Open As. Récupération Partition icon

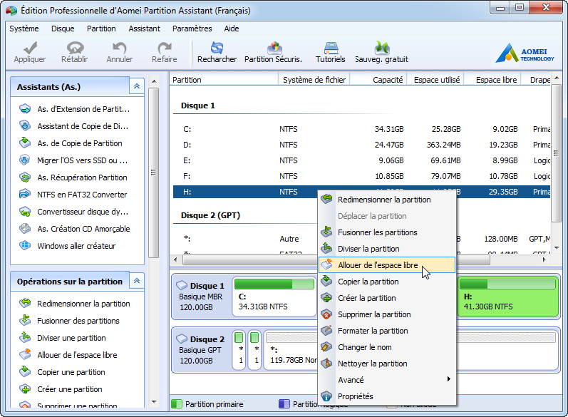[25, 177]
